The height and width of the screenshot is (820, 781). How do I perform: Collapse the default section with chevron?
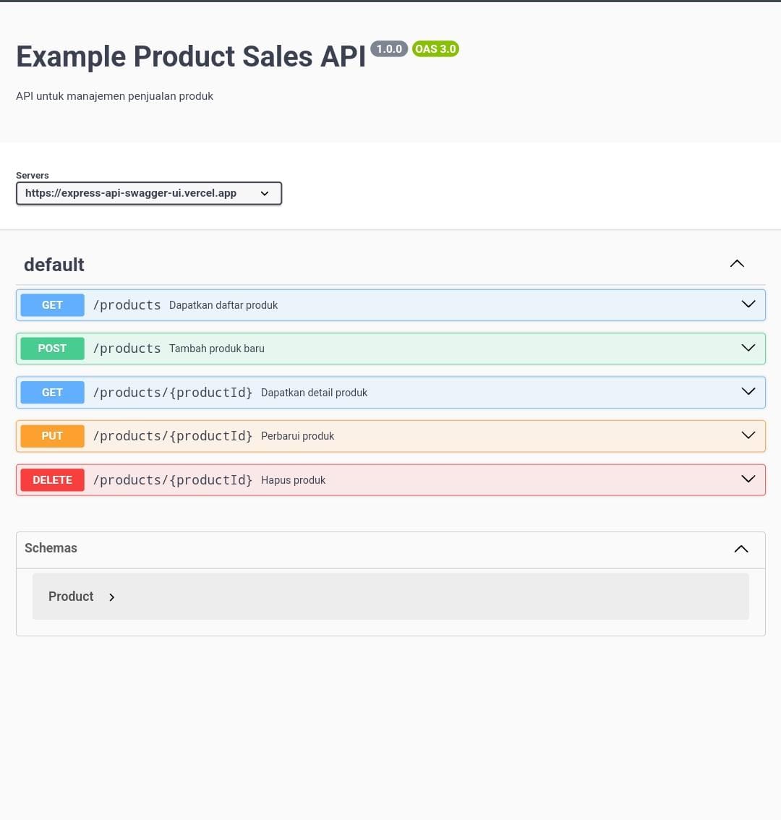(737, 264)
